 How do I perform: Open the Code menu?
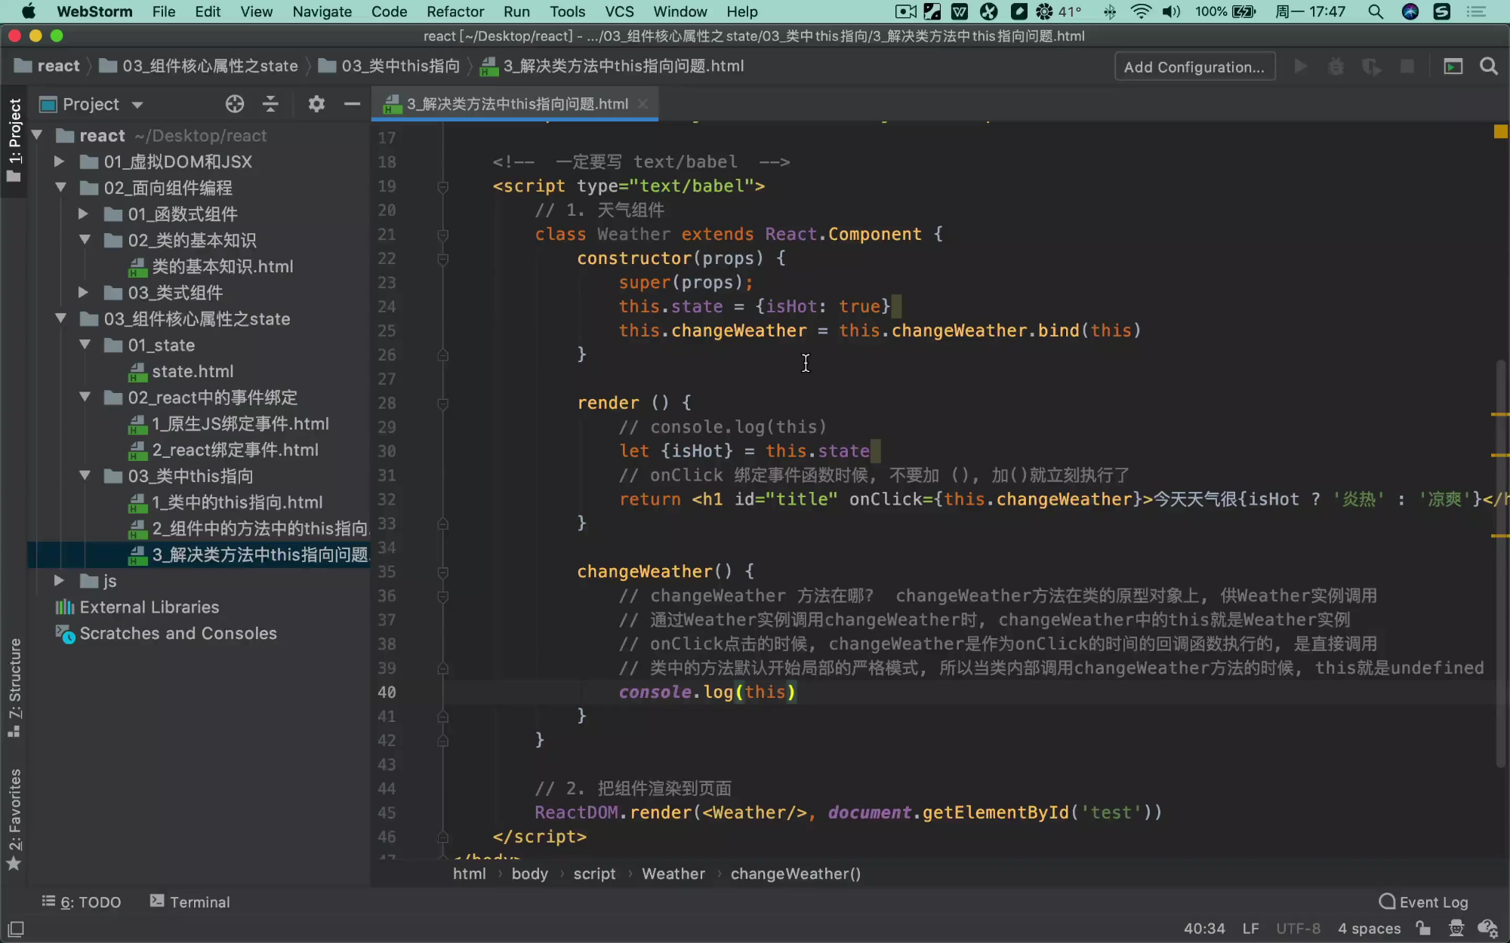pos(389,11)
